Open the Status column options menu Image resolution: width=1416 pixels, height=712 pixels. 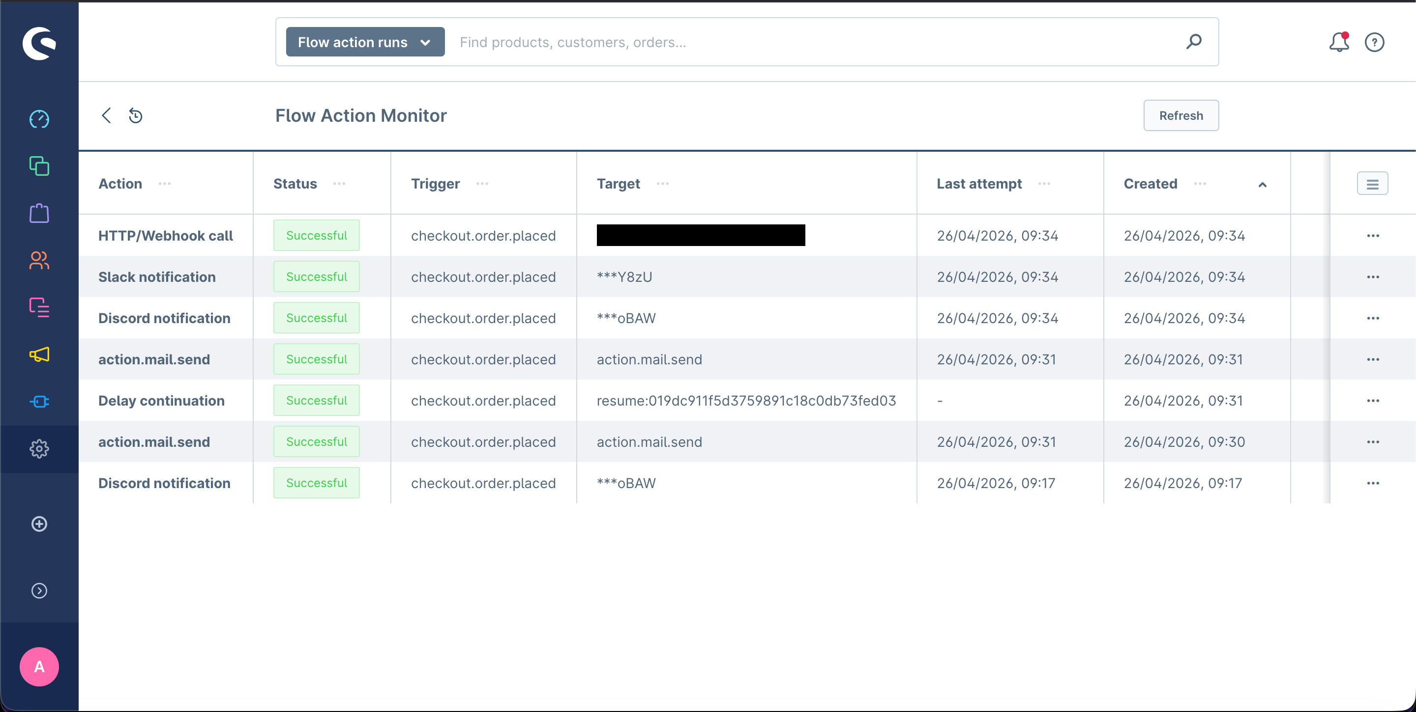(339, 184)
